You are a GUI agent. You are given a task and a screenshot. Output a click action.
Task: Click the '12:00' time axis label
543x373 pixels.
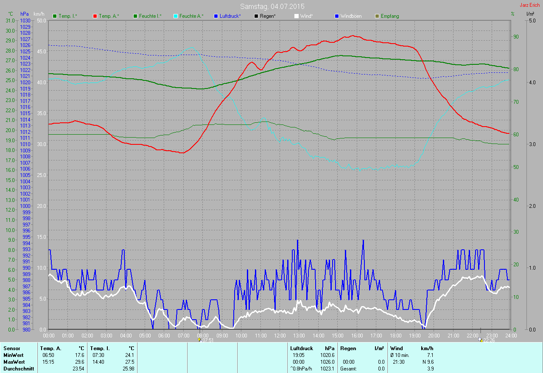coord(280,335)
